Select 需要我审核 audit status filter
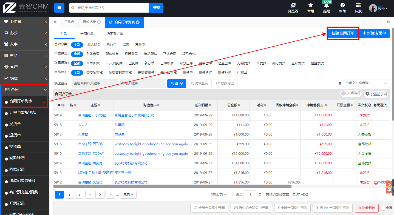 [x=95, y=73]
